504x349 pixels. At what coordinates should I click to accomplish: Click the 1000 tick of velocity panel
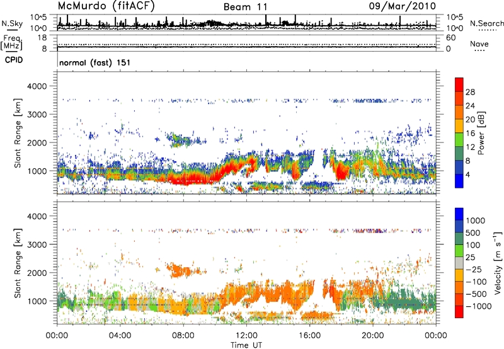(x=37, y=301)
